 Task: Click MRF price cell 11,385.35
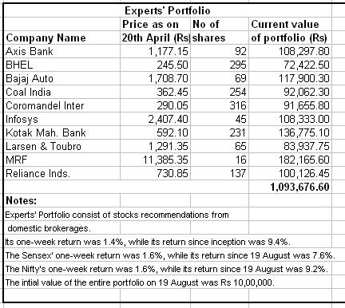click(x=156, y=160)
